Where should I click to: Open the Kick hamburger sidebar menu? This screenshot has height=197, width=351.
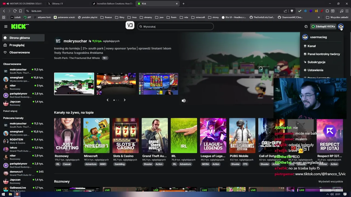(6, 27)
